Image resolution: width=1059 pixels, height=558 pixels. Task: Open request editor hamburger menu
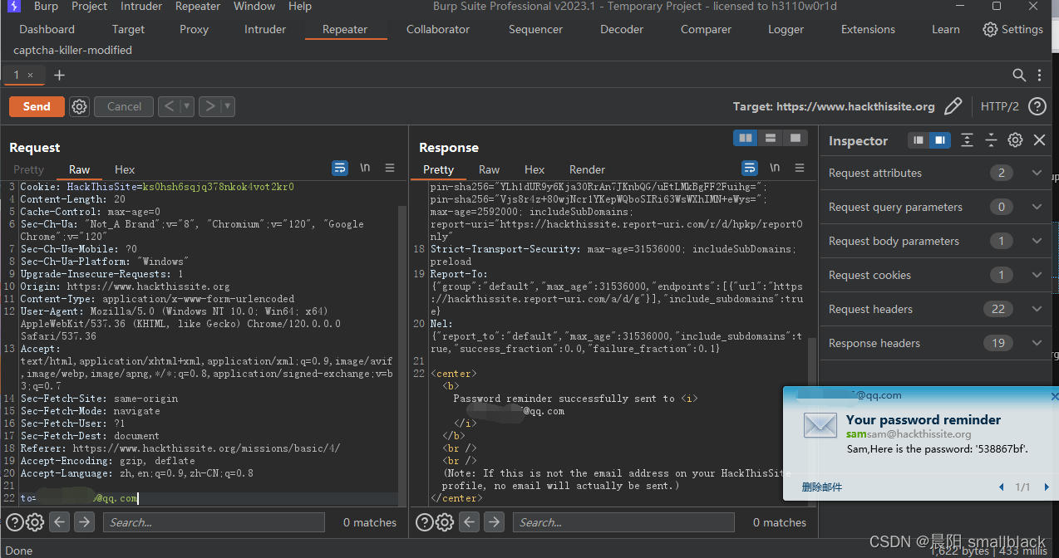pyautogui.click(x=390, y=168)
